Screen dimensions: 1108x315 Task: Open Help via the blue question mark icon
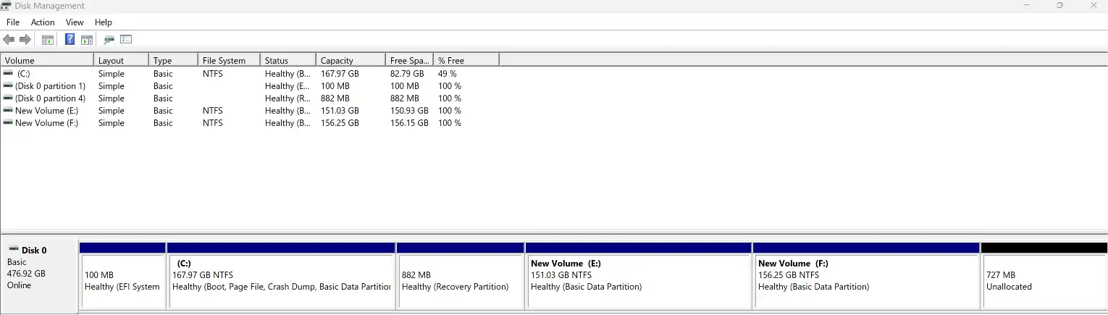[70, 40]
